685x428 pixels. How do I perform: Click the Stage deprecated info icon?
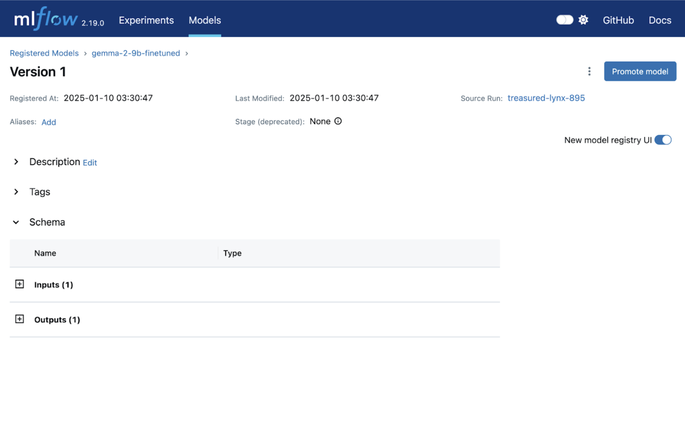[x=338, y=121]
